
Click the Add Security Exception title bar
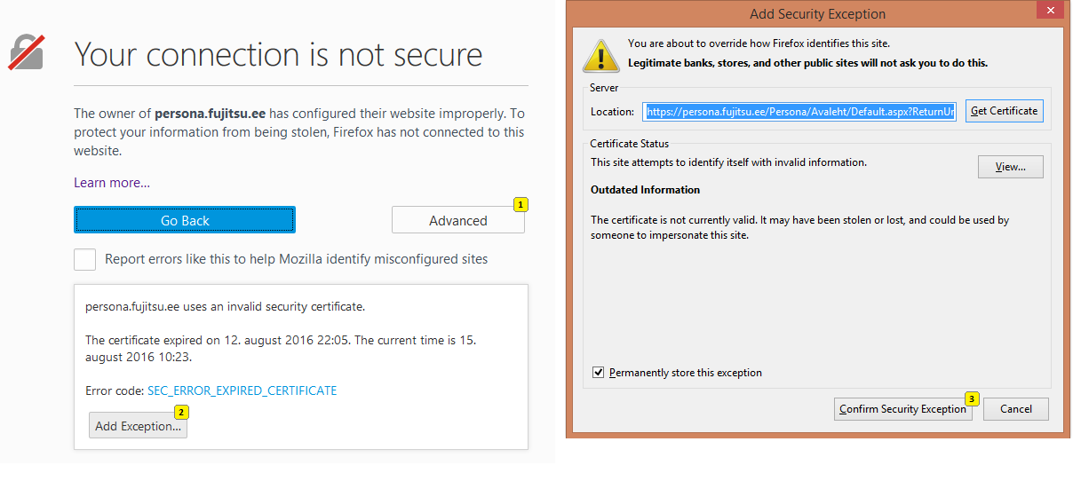(x=817, y=13)
